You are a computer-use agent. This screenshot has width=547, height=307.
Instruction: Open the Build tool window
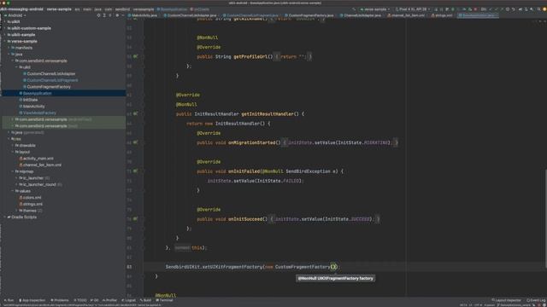[x=145, y=300]
